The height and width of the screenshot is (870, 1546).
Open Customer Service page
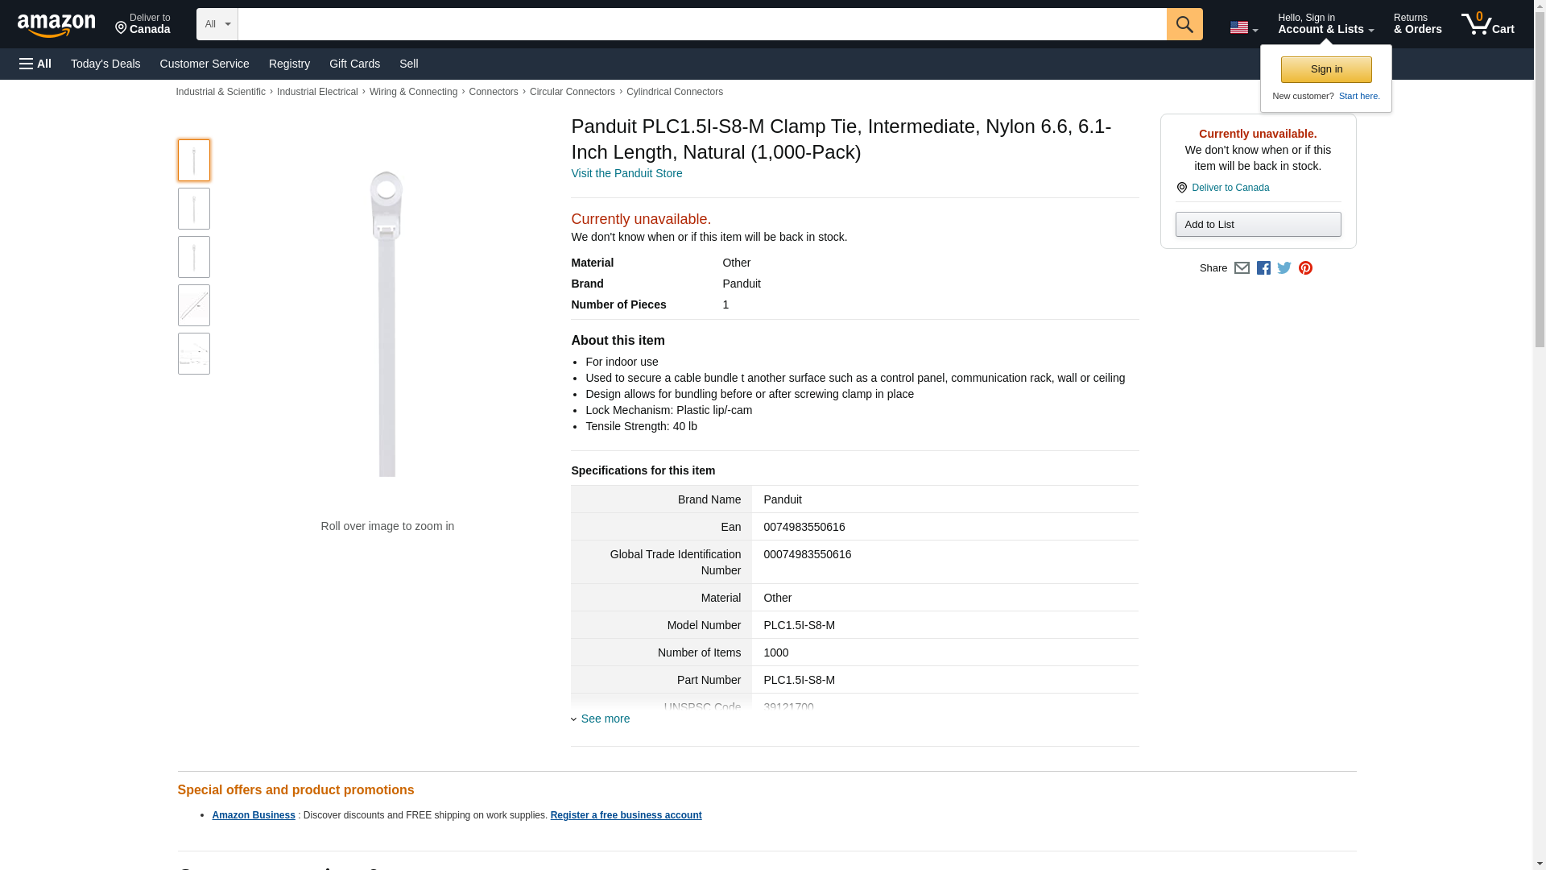click(x=205, y=64)
